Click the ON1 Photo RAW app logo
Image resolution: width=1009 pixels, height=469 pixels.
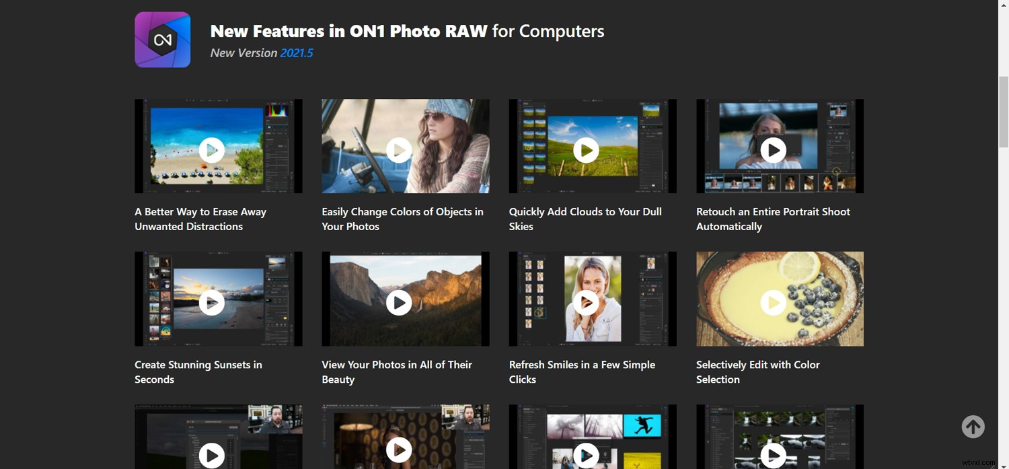pos(162,39)
